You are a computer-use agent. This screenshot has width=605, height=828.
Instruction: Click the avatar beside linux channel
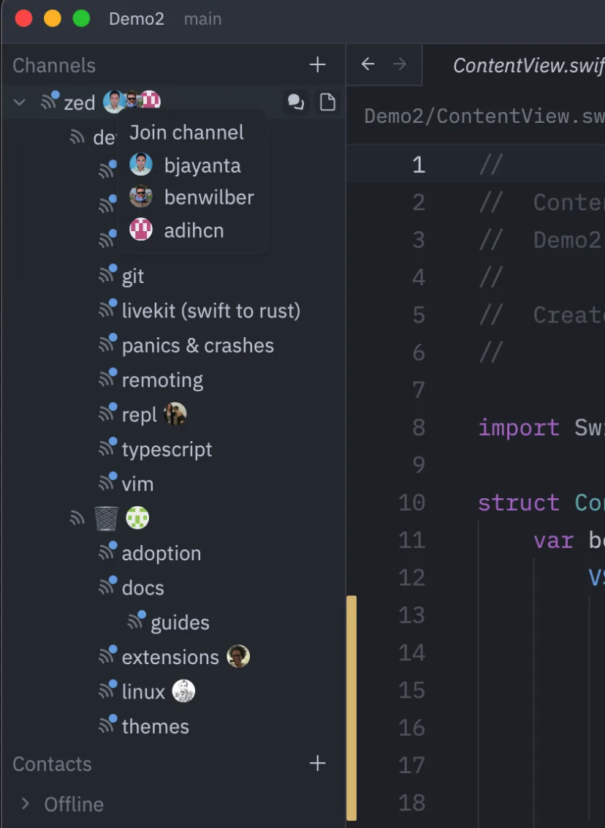[x=183, y=691]
